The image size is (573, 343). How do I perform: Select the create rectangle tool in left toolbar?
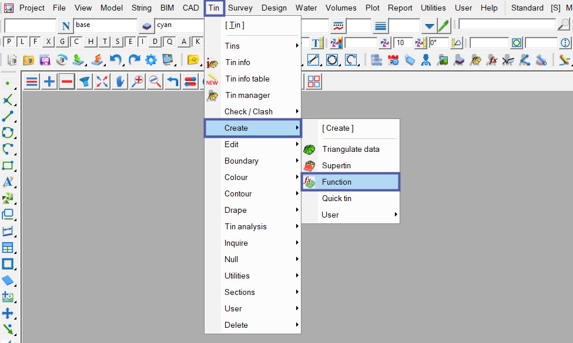pos(8,166)
